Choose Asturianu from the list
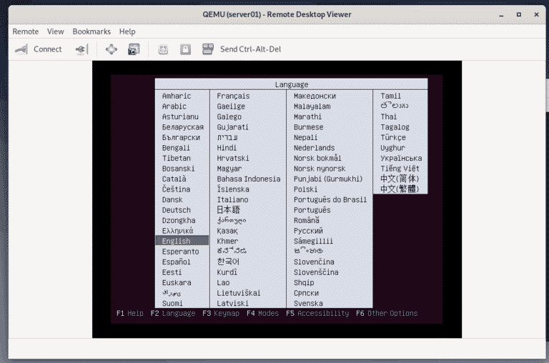 (180, 116)
